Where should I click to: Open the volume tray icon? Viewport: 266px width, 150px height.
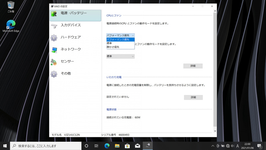(x=233, y=146)
